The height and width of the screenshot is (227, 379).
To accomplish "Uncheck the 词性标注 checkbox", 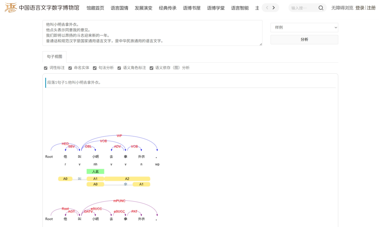I will [x=46, y=68].
